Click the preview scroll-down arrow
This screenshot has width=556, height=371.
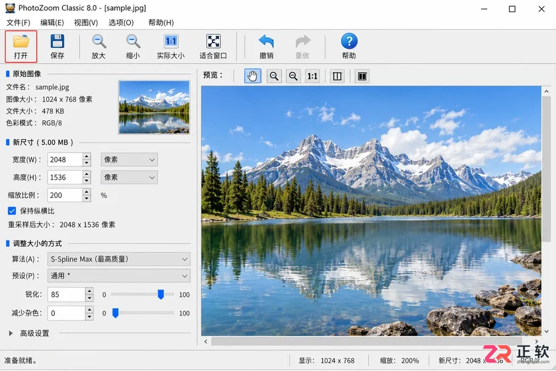[546, 332]
